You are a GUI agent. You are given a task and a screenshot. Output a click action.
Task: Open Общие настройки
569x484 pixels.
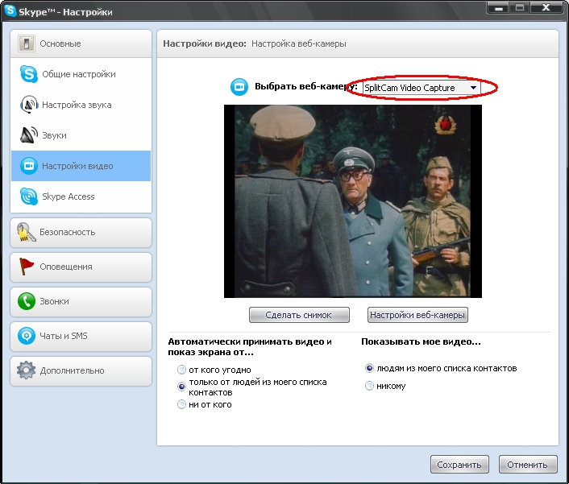[81, 74]
